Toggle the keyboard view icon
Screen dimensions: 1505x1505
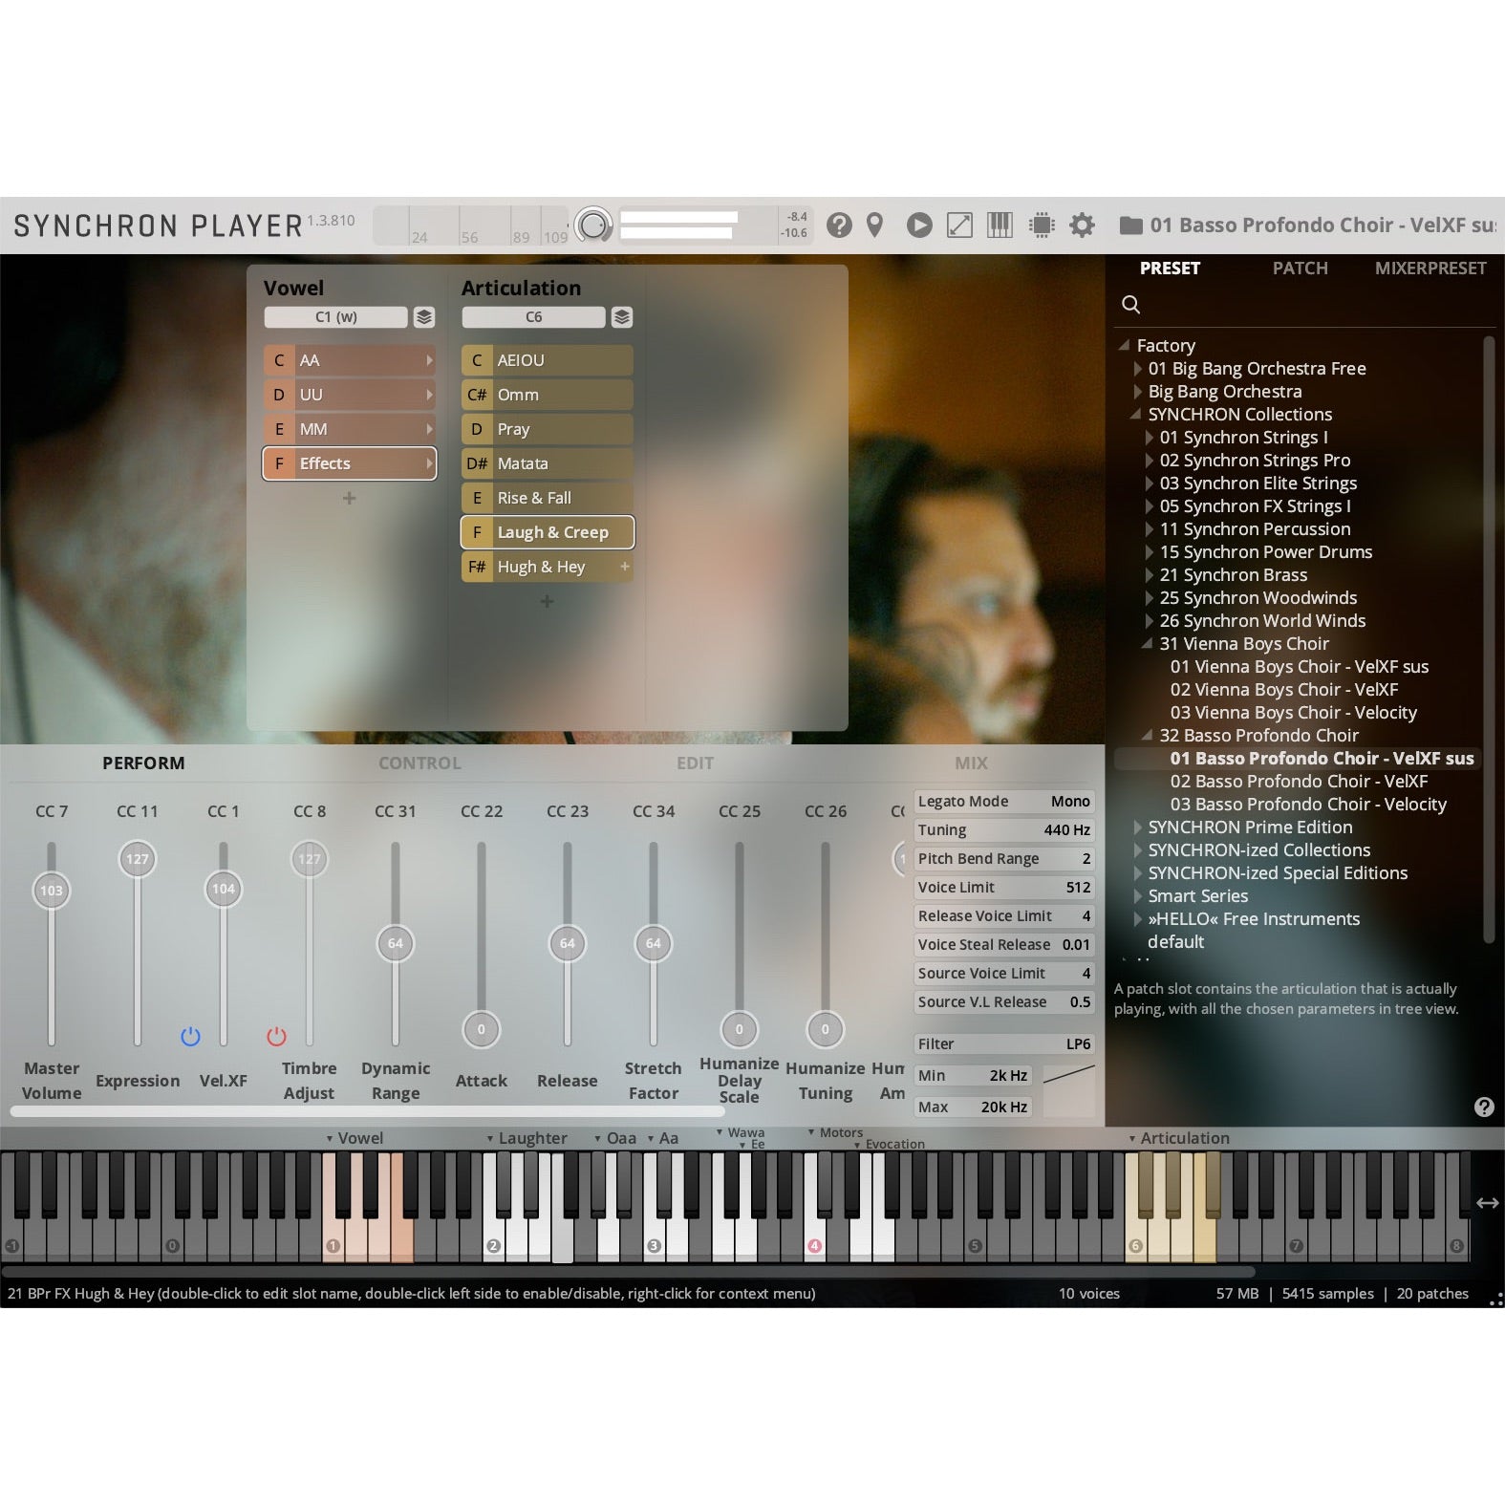tap(1000, 226)
